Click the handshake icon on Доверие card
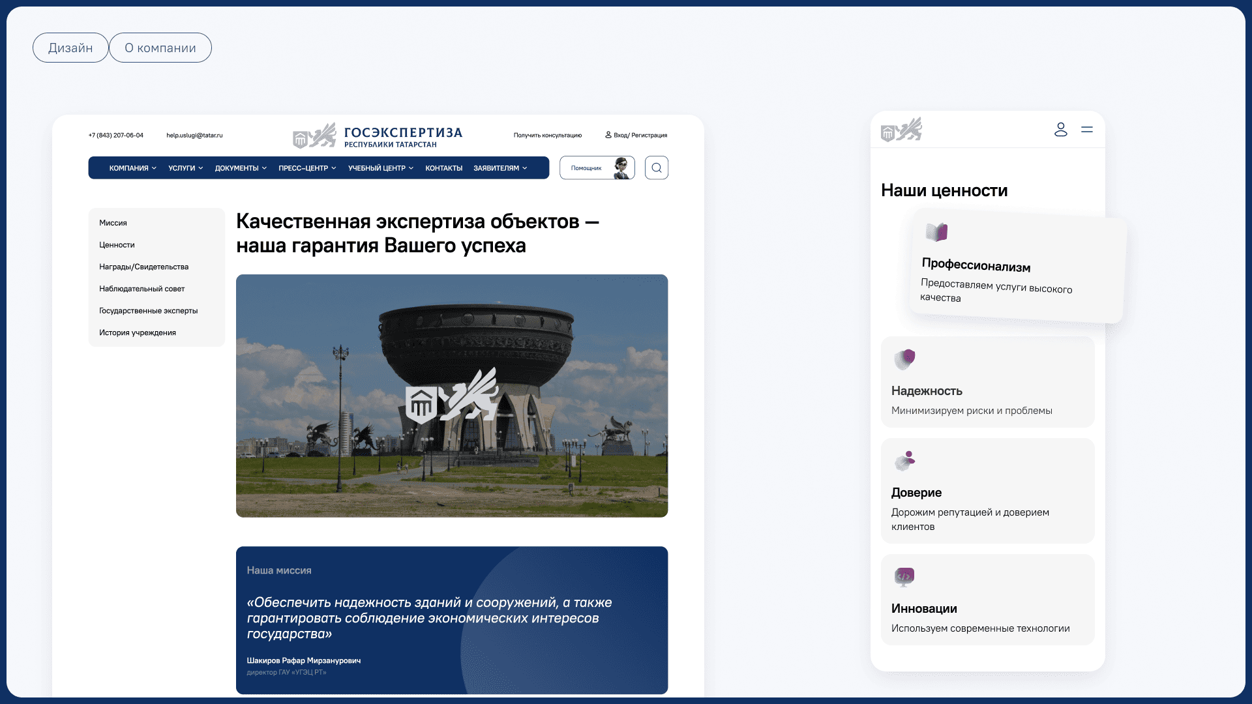The width and height of the screenshot is (1252, 704). coord(904,461)
